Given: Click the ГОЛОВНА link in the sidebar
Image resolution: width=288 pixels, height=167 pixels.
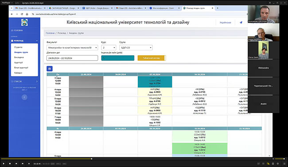Looking at the screenshot, I should (17, 30).
